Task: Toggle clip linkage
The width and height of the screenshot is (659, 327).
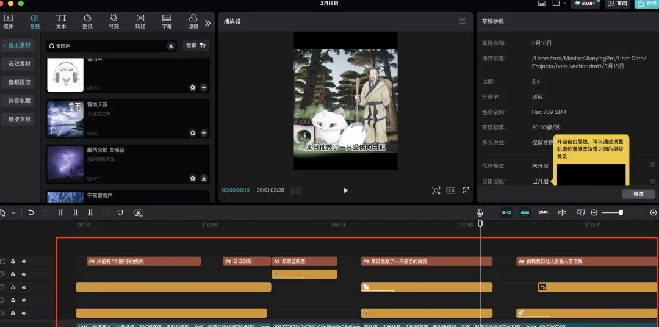Action: point(544,213)
